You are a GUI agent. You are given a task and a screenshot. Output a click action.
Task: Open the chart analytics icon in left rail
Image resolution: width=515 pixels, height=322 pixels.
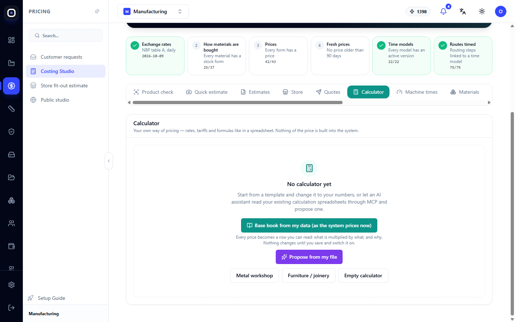click(x=11, y=63)
